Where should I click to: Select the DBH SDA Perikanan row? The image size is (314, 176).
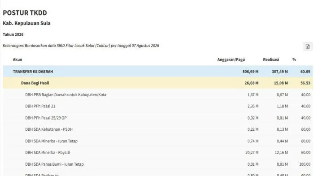pyautogui.click(x=158, y=173)
